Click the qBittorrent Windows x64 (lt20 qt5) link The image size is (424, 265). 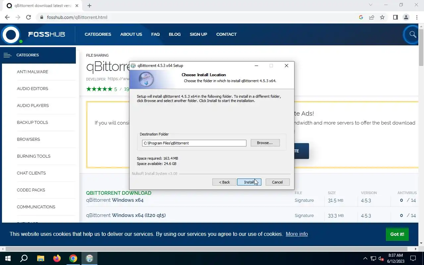tap(126, 215)
